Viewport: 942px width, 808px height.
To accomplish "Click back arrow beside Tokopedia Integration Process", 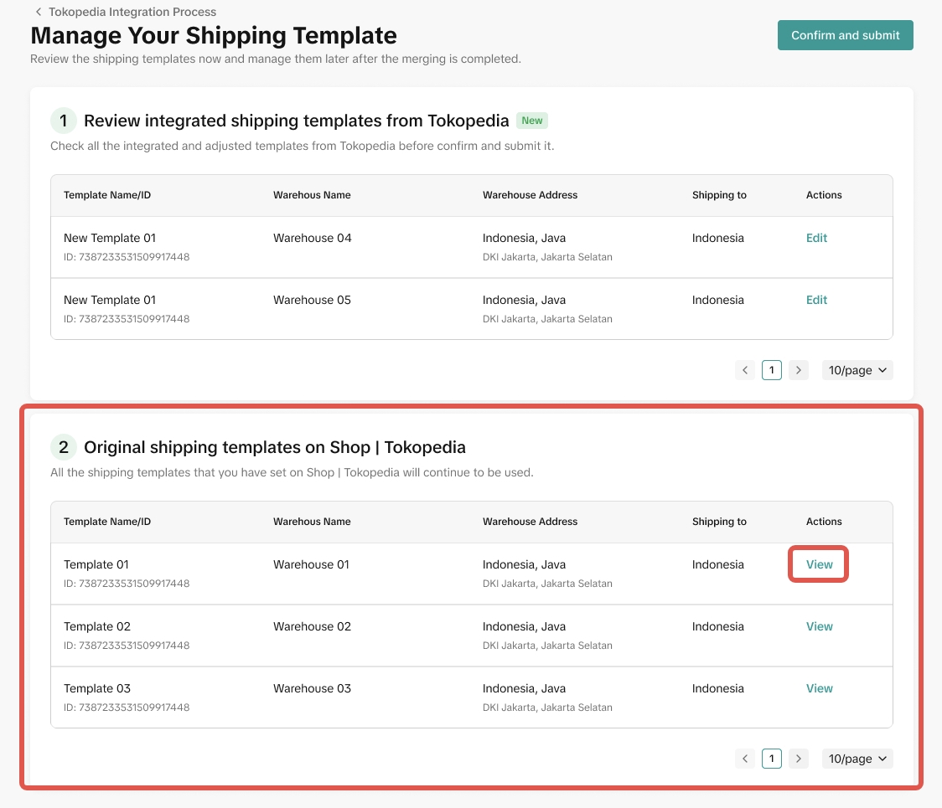I will tap(39, 13).
